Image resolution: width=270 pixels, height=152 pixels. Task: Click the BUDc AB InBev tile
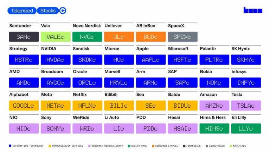point(151,37)
